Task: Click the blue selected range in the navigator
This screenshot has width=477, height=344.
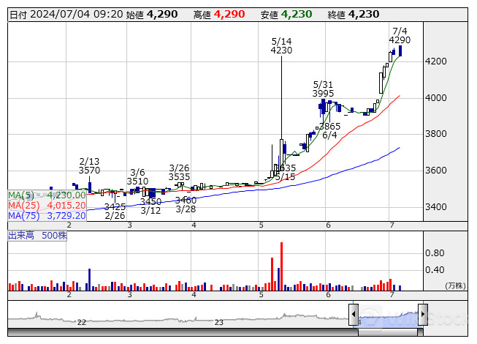Action: 388,318
